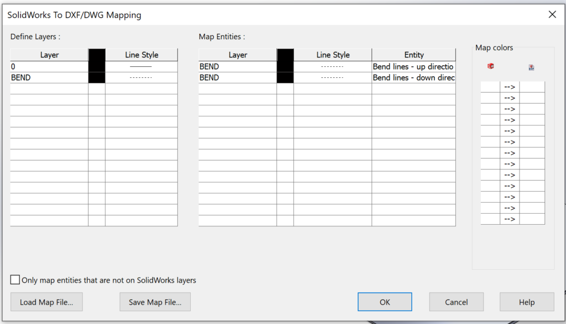The height and width of the screenshot is (324, 566).
Task: Click the Load Map File button
Action: [x=46, y=302]
